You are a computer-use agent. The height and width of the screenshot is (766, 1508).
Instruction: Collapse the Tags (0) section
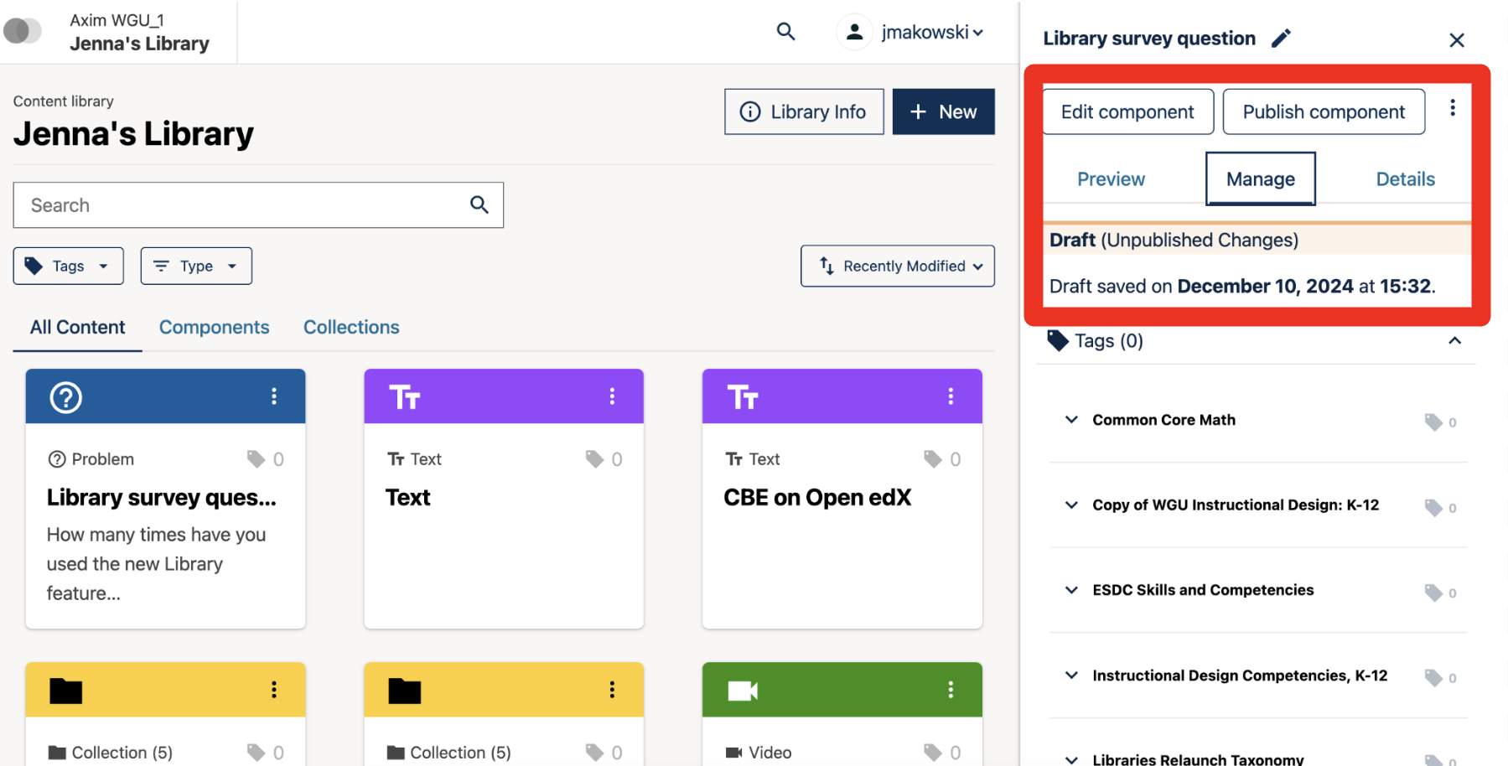click(1455, 341)
